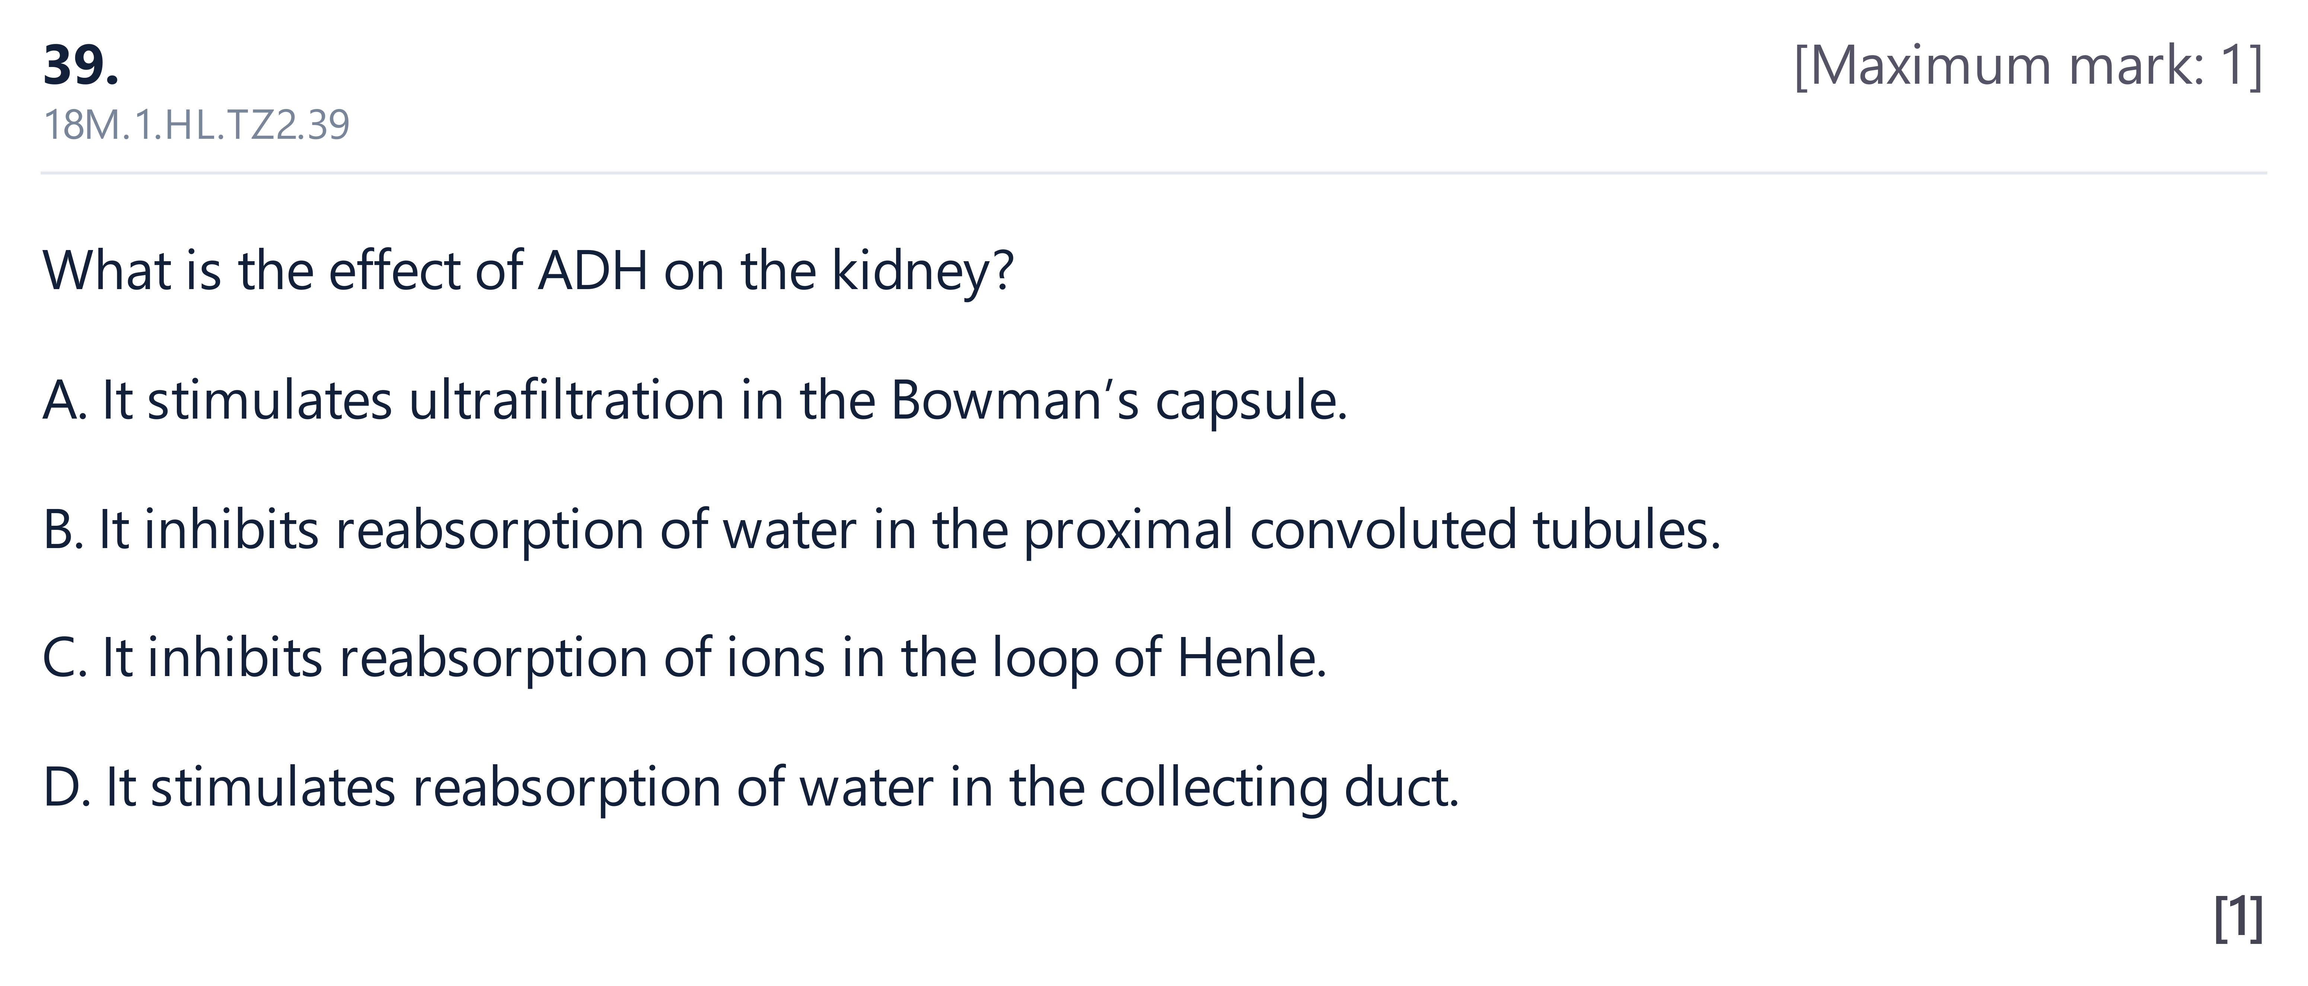2308x986 pixels.
Task: Click the question text about ADH effect
Action: [x=529, y=270]
